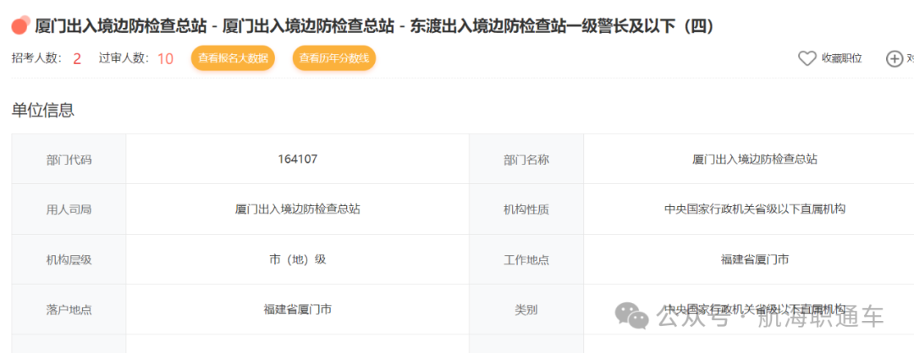Click the 部门代码 label cell
914x353 pixels.
(69, 160)
